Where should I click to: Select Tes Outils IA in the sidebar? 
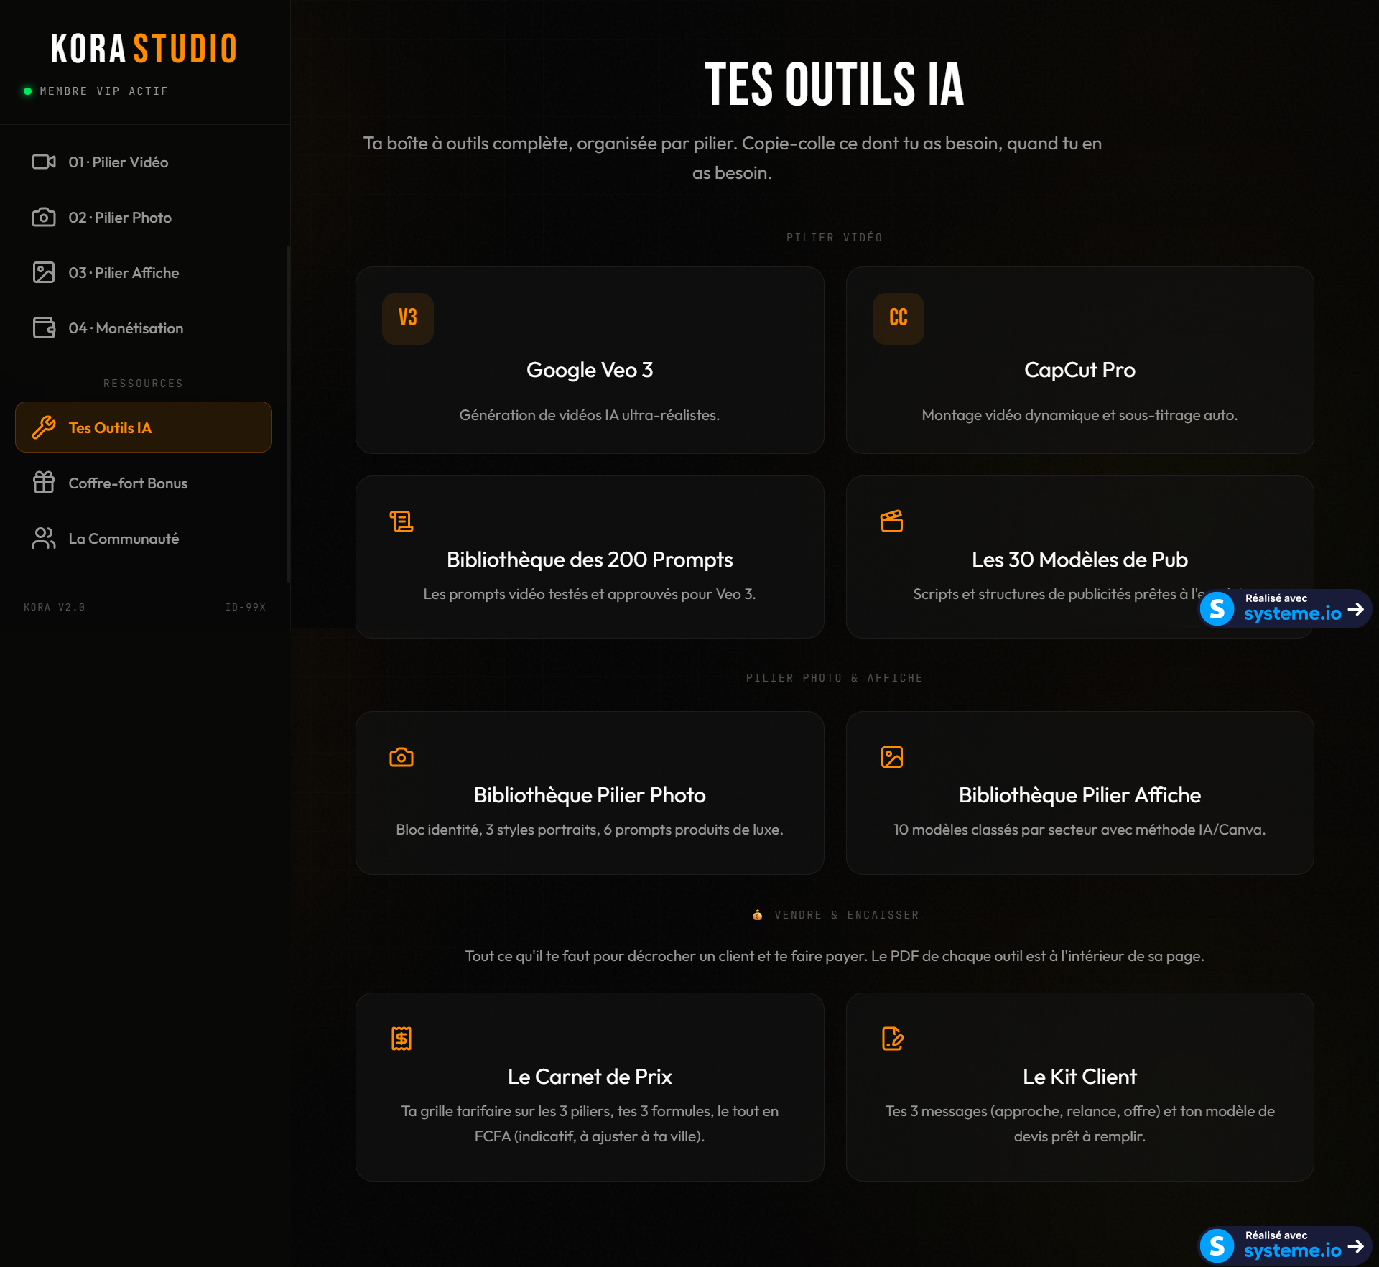(144, 427)
